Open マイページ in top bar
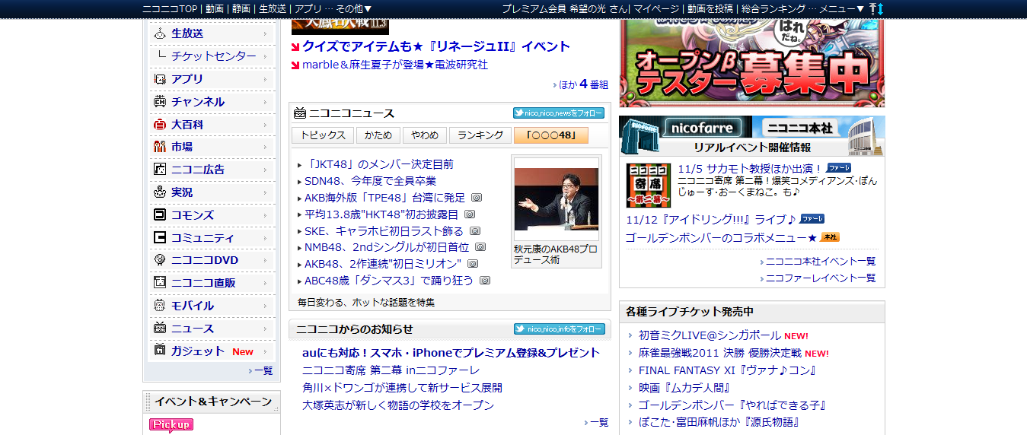 [x=655, y=8]
